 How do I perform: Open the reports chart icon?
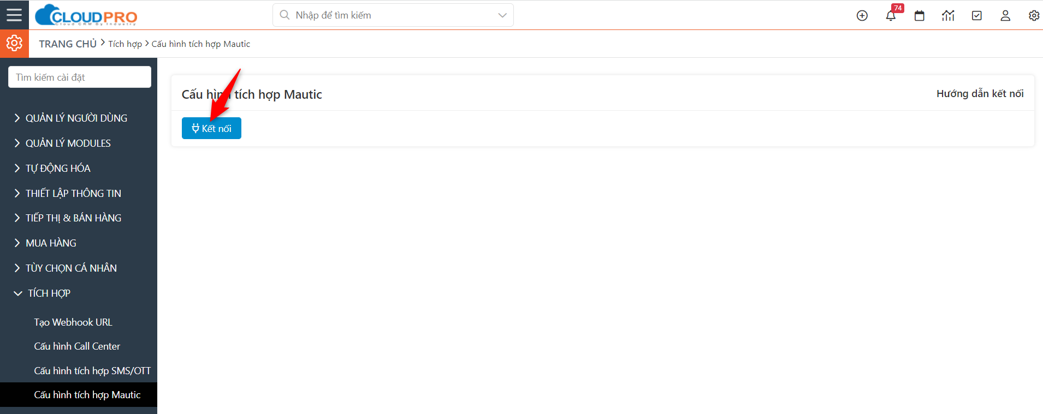948,16
